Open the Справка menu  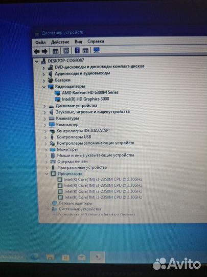pos(96,42)
